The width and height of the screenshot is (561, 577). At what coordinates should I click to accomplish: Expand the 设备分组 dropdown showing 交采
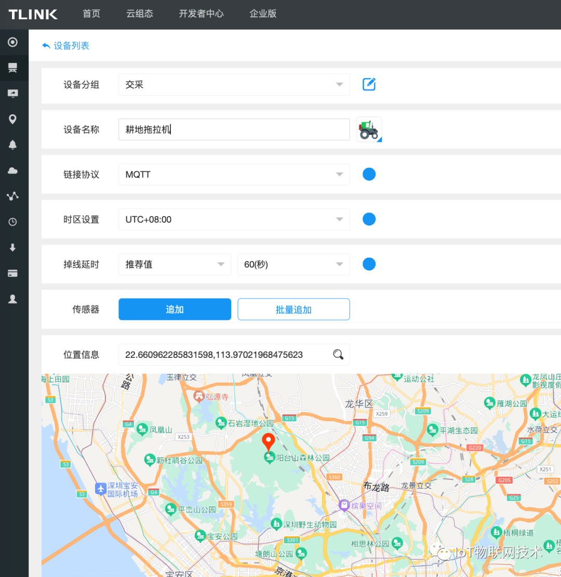234,85
